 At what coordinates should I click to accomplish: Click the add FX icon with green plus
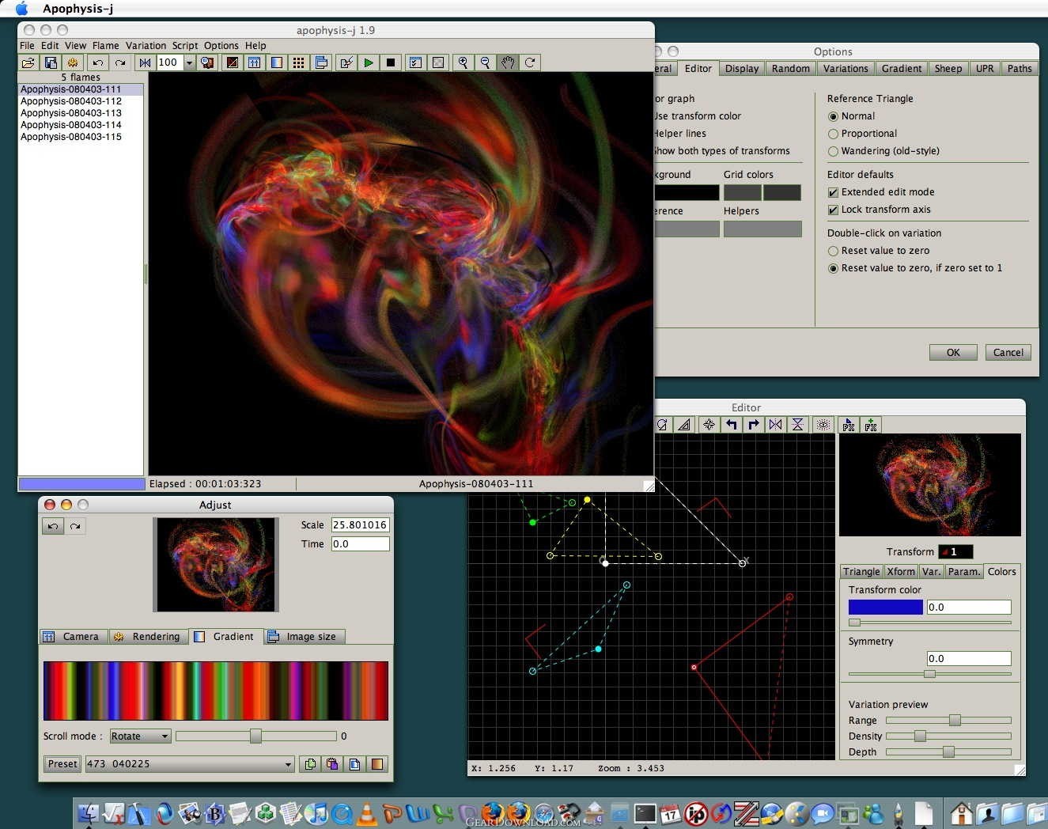tap(871, 425)
